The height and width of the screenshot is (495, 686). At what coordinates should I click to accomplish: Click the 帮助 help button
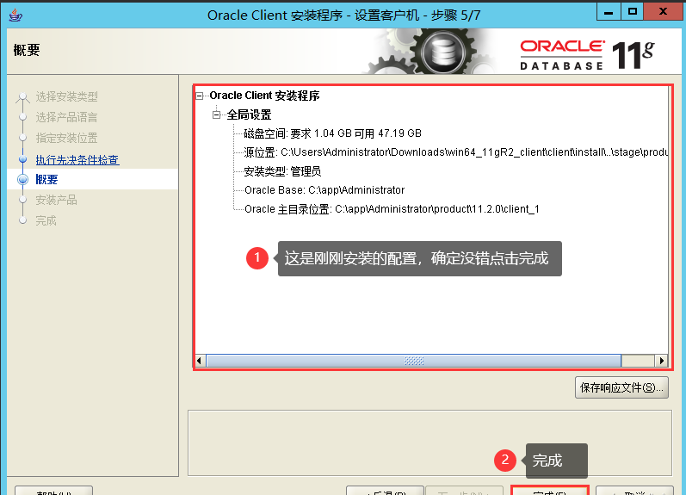[54, 491]
